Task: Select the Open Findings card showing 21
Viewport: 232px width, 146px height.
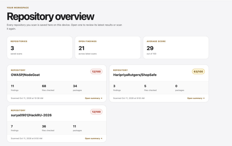Action: click(x=108, y=48)
